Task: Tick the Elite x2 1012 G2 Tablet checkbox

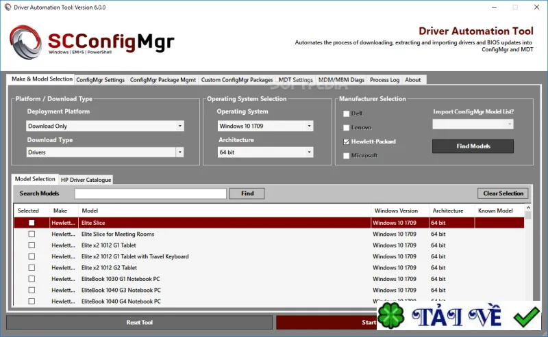Action: coord(32,267)
